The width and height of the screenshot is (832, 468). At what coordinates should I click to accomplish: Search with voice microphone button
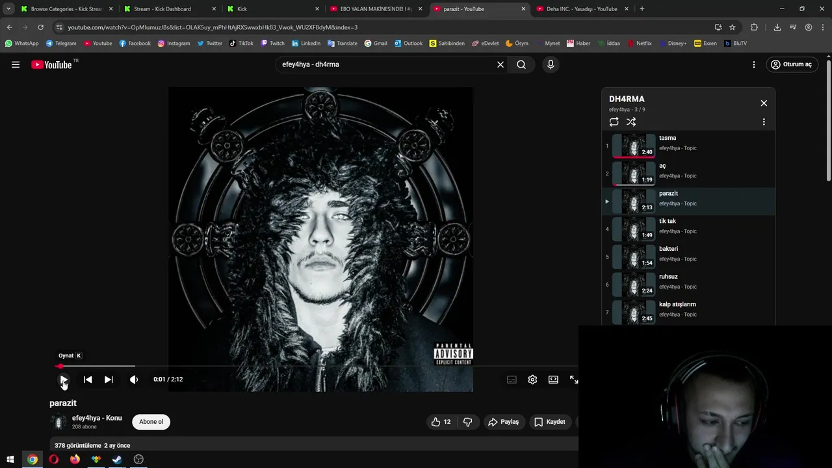pyautogui.click(x=551, y=64)
